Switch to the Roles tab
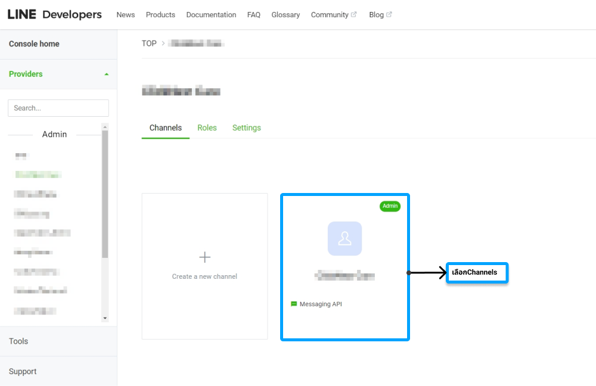This screenshot has height=386, width=596. pyautogui.click(x=207, y=127)
